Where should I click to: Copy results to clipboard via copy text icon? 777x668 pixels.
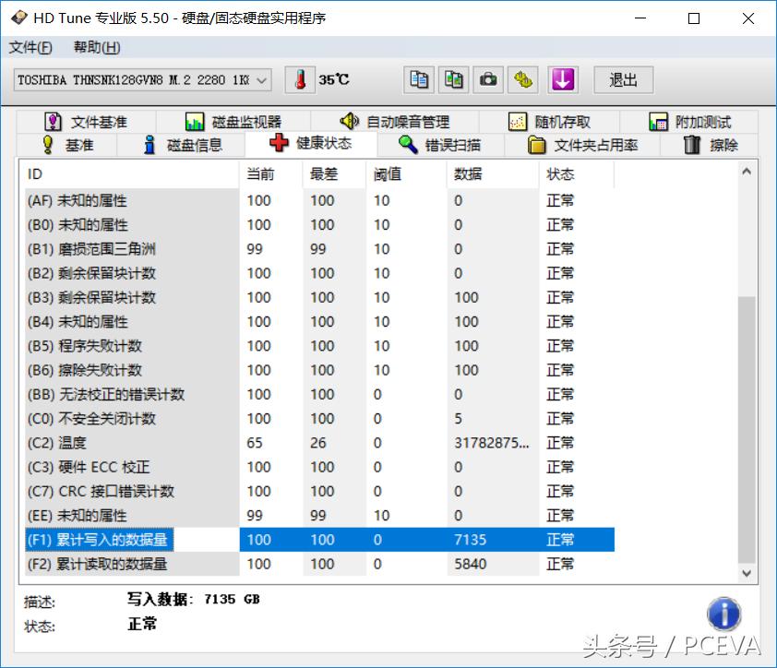(x=417, y=79)
